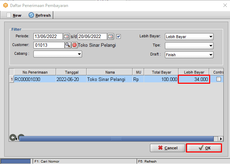Click the date cell 2022-06-20
Image resolution: width=230 pixels, height=164 pixels.
tap(71, 79)
